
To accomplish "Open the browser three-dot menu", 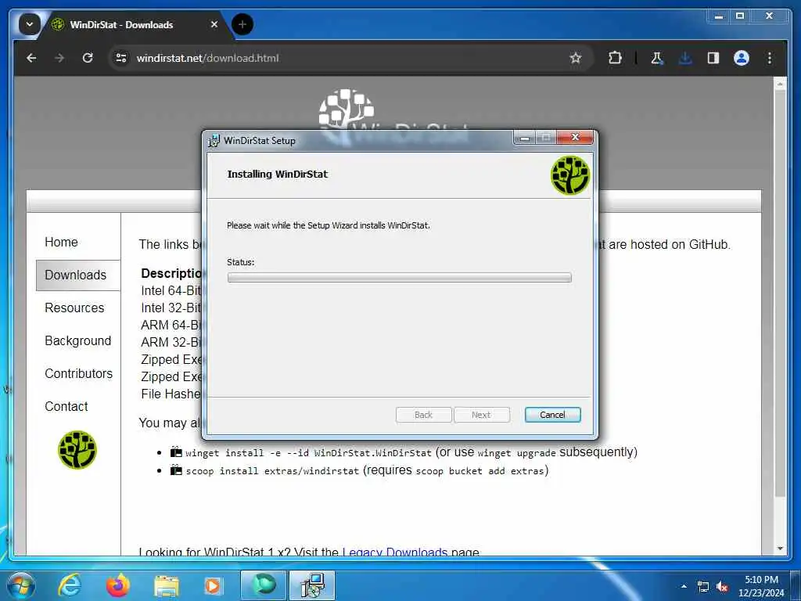I will [x=770, y=58].
